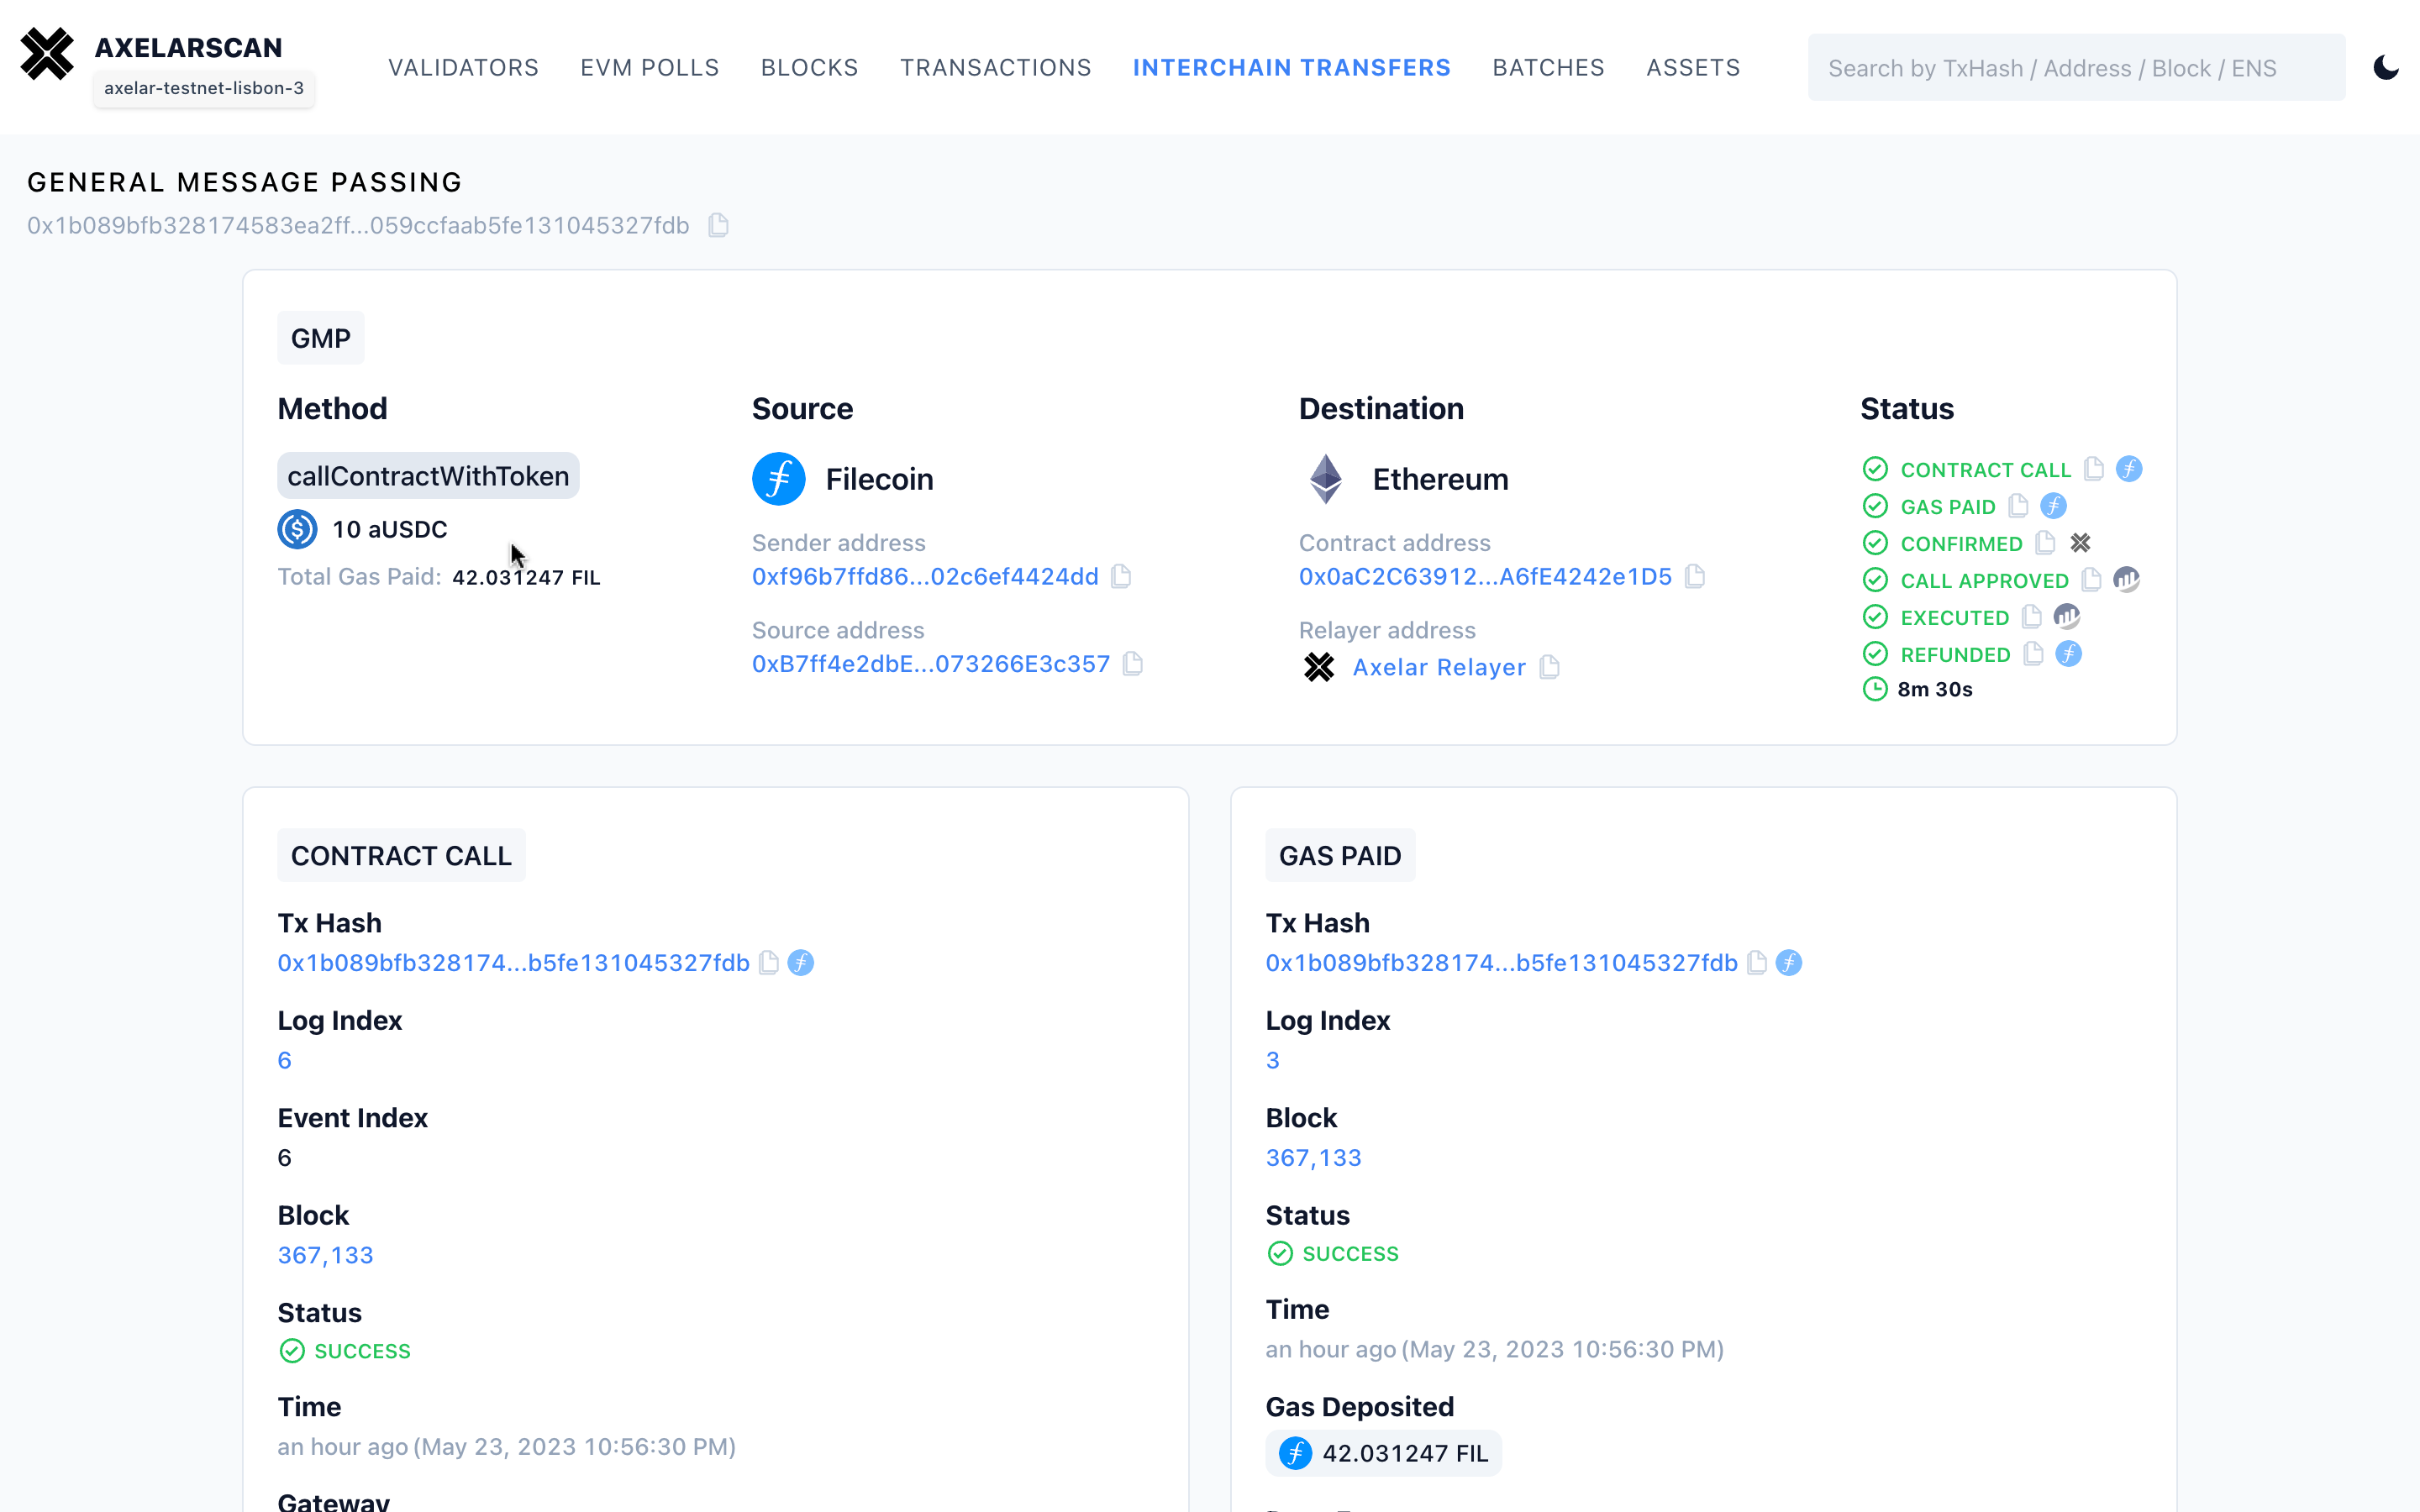
Task: Open the Axelar Relayer link
Action: click(1438, 667)
